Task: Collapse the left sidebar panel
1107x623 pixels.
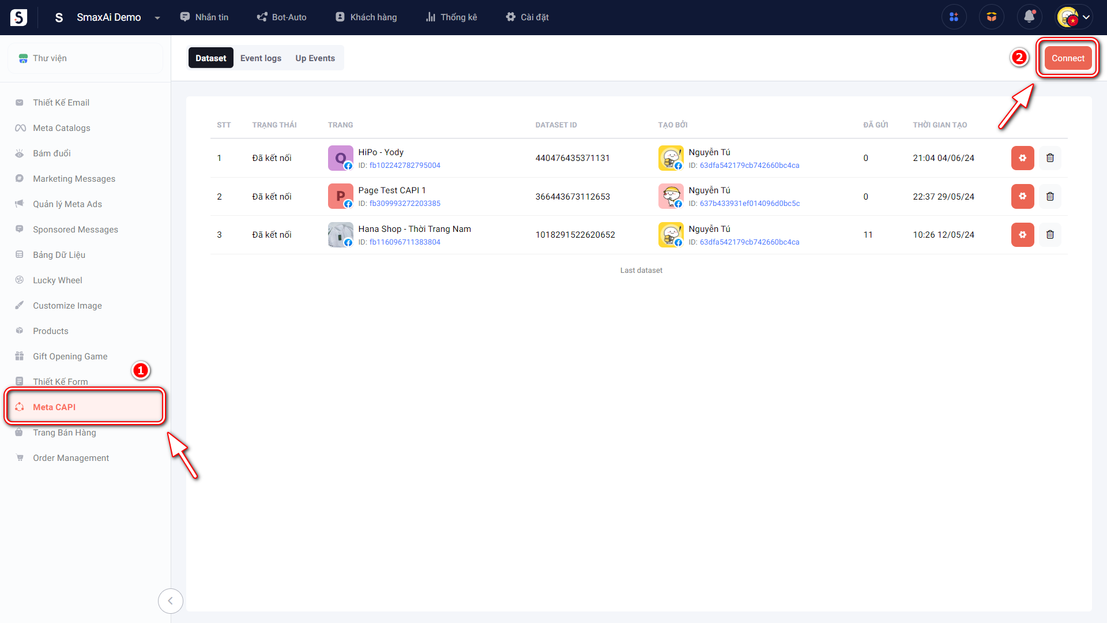Action: 170,601
